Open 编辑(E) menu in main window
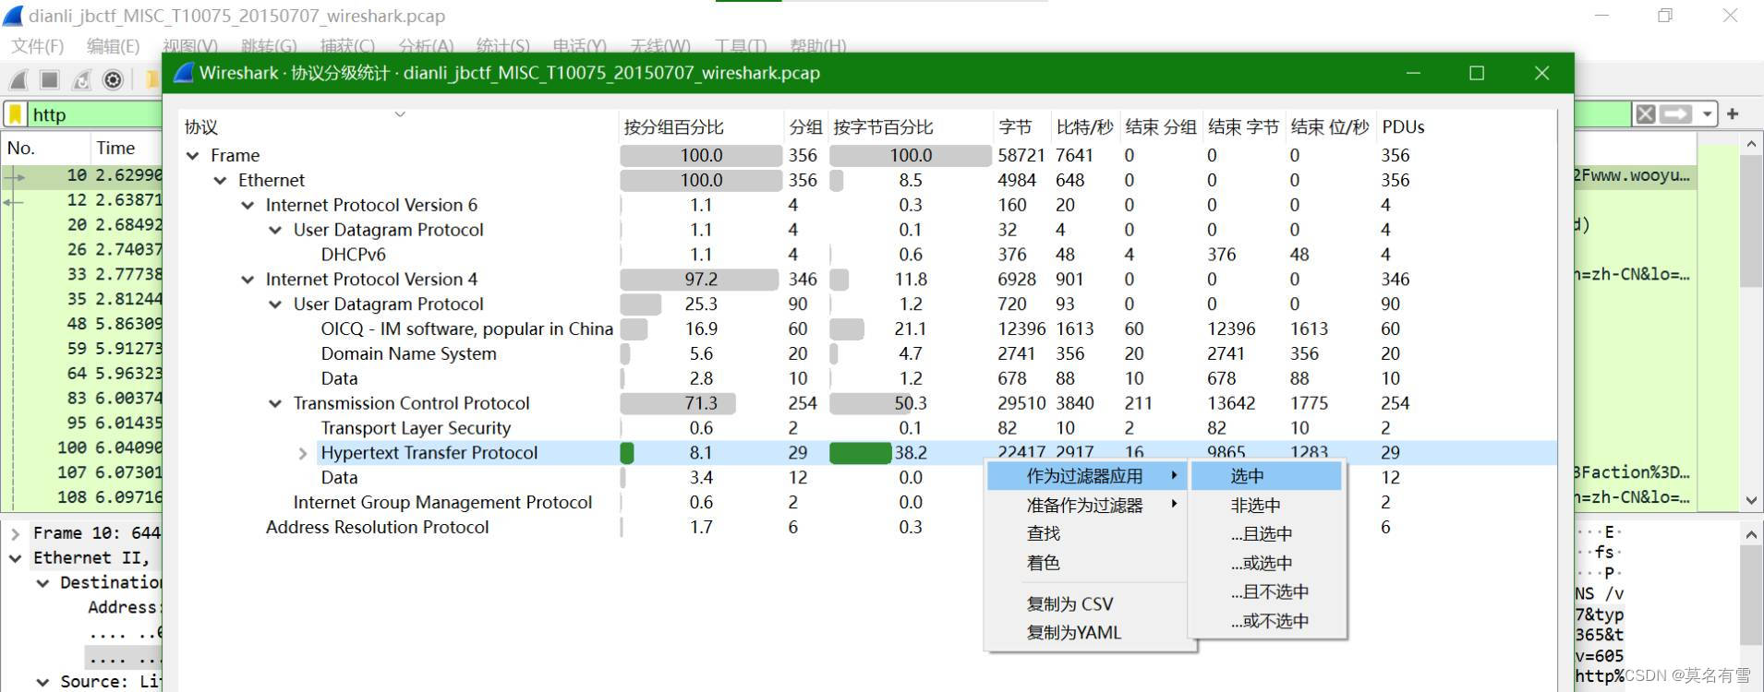Viewport: 1764px width, 692px height. tap(113, 46)
